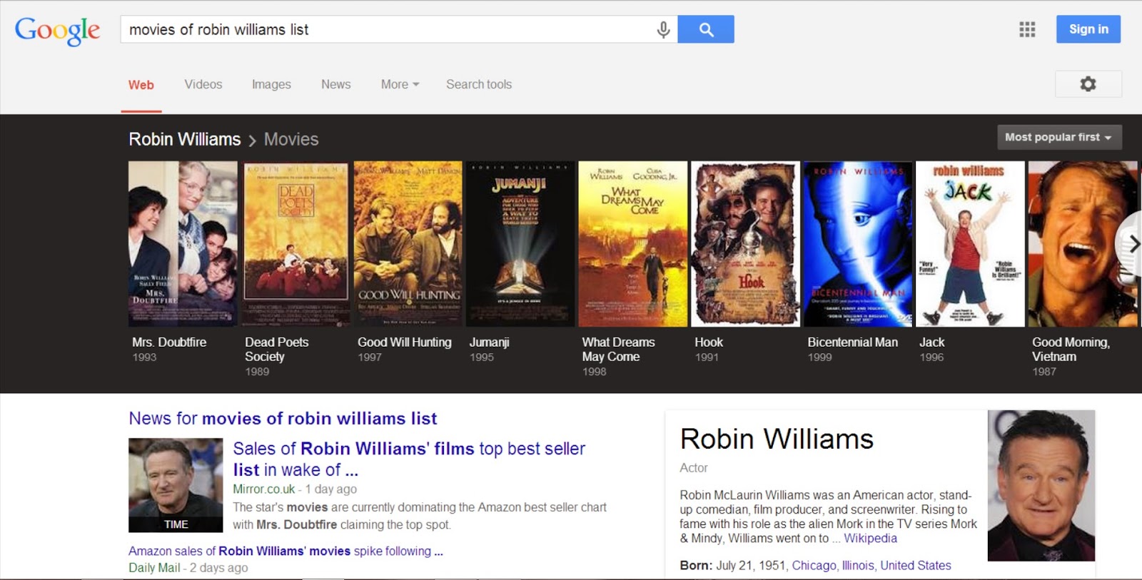1142x580 pixels.
Task: Click the United States birthplace link
Action: click(916, 566)
